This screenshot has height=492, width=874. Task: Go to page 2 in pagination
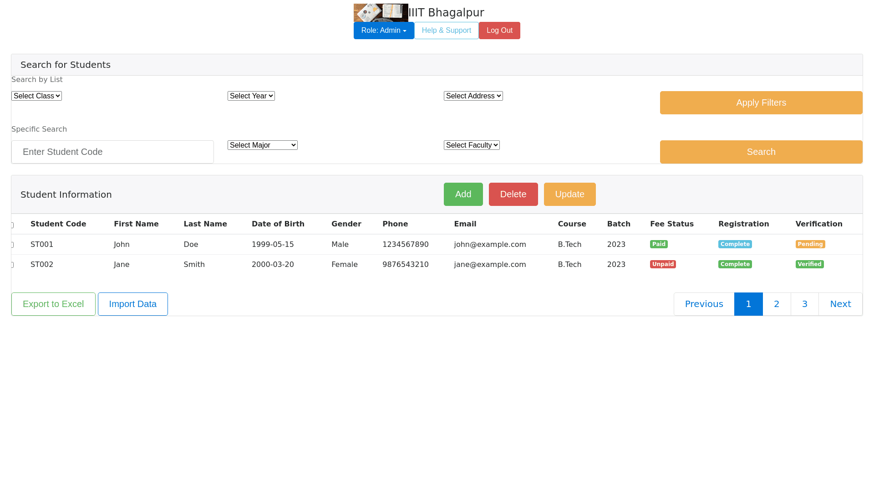pos(777,304)
